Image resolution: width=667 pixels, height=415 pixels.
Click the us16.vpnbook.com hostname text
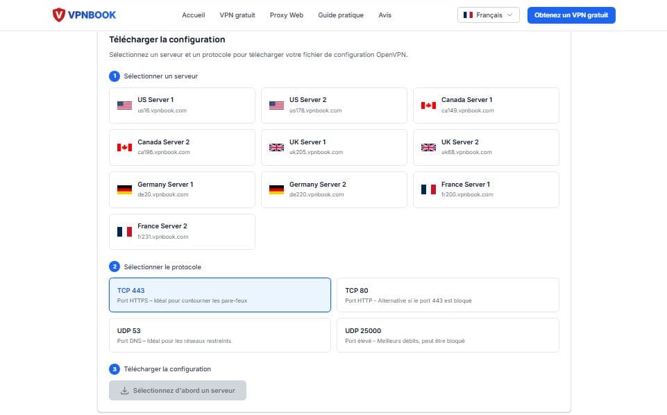[x=162, y=110]
